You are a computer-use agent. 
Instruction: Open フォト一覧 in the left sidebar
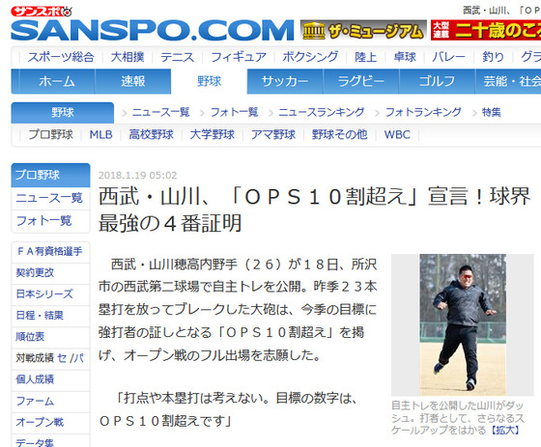tap(43, 220)
